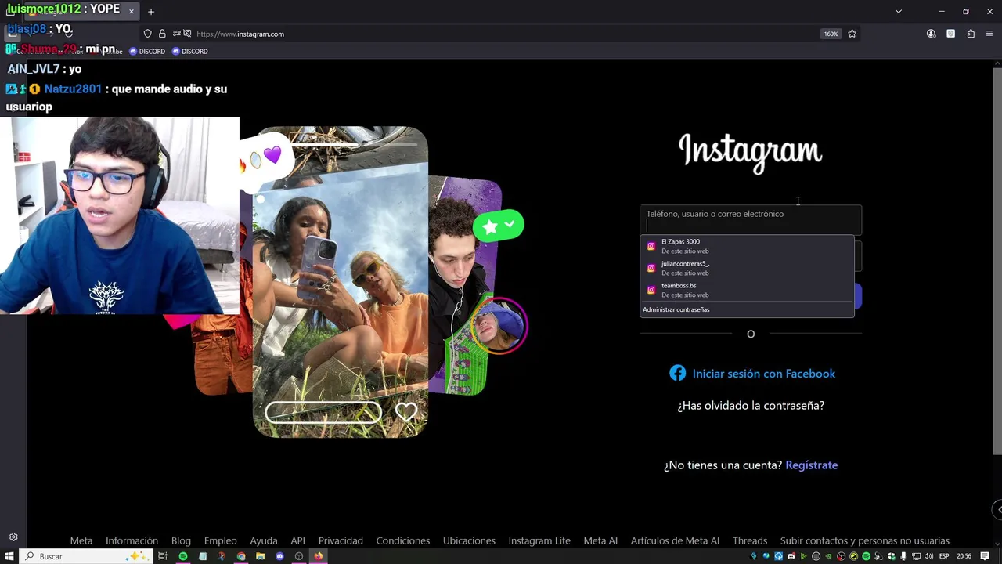The image size is (1002, 564).
Task: Switch to Firefox on the taskbar
Action: click(319, 556)
